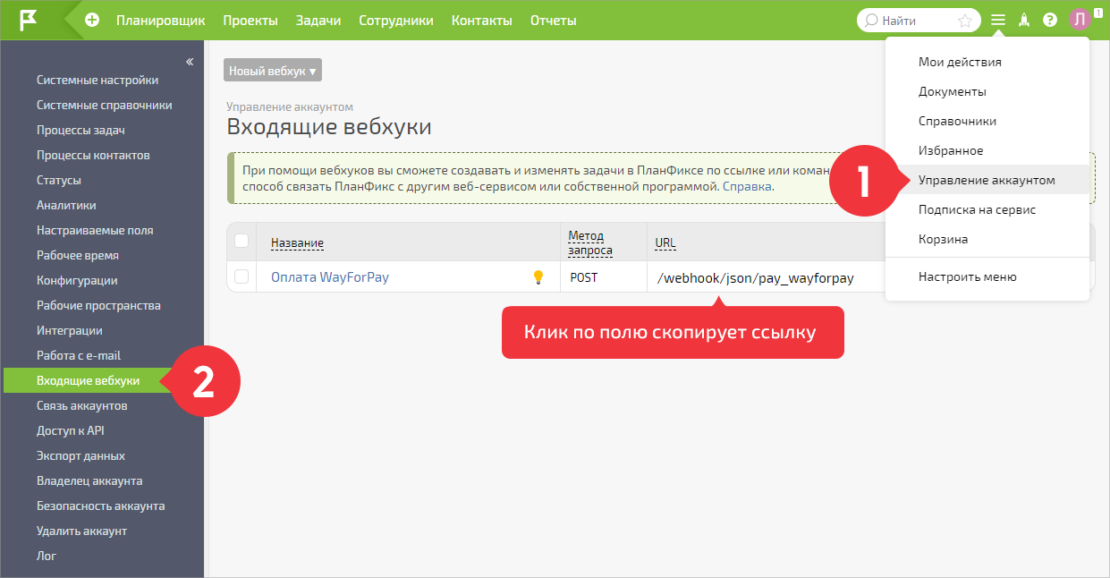Click the URL column header
Screen dimensions: 1110x578
pos(665,242)
